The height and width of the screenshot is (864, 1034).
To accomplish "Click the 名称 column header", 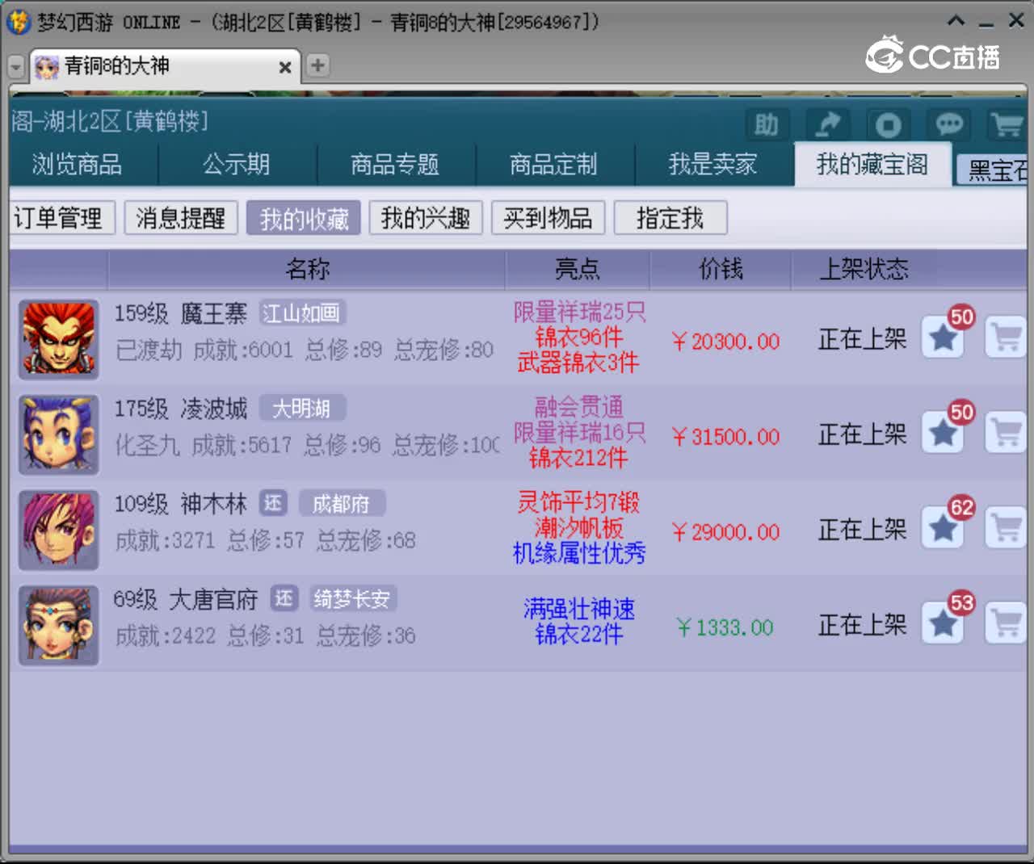I will (307, 270).
